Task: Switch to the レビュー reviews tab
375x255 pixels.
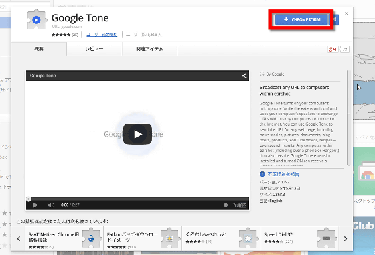Action: pos(94,49)
